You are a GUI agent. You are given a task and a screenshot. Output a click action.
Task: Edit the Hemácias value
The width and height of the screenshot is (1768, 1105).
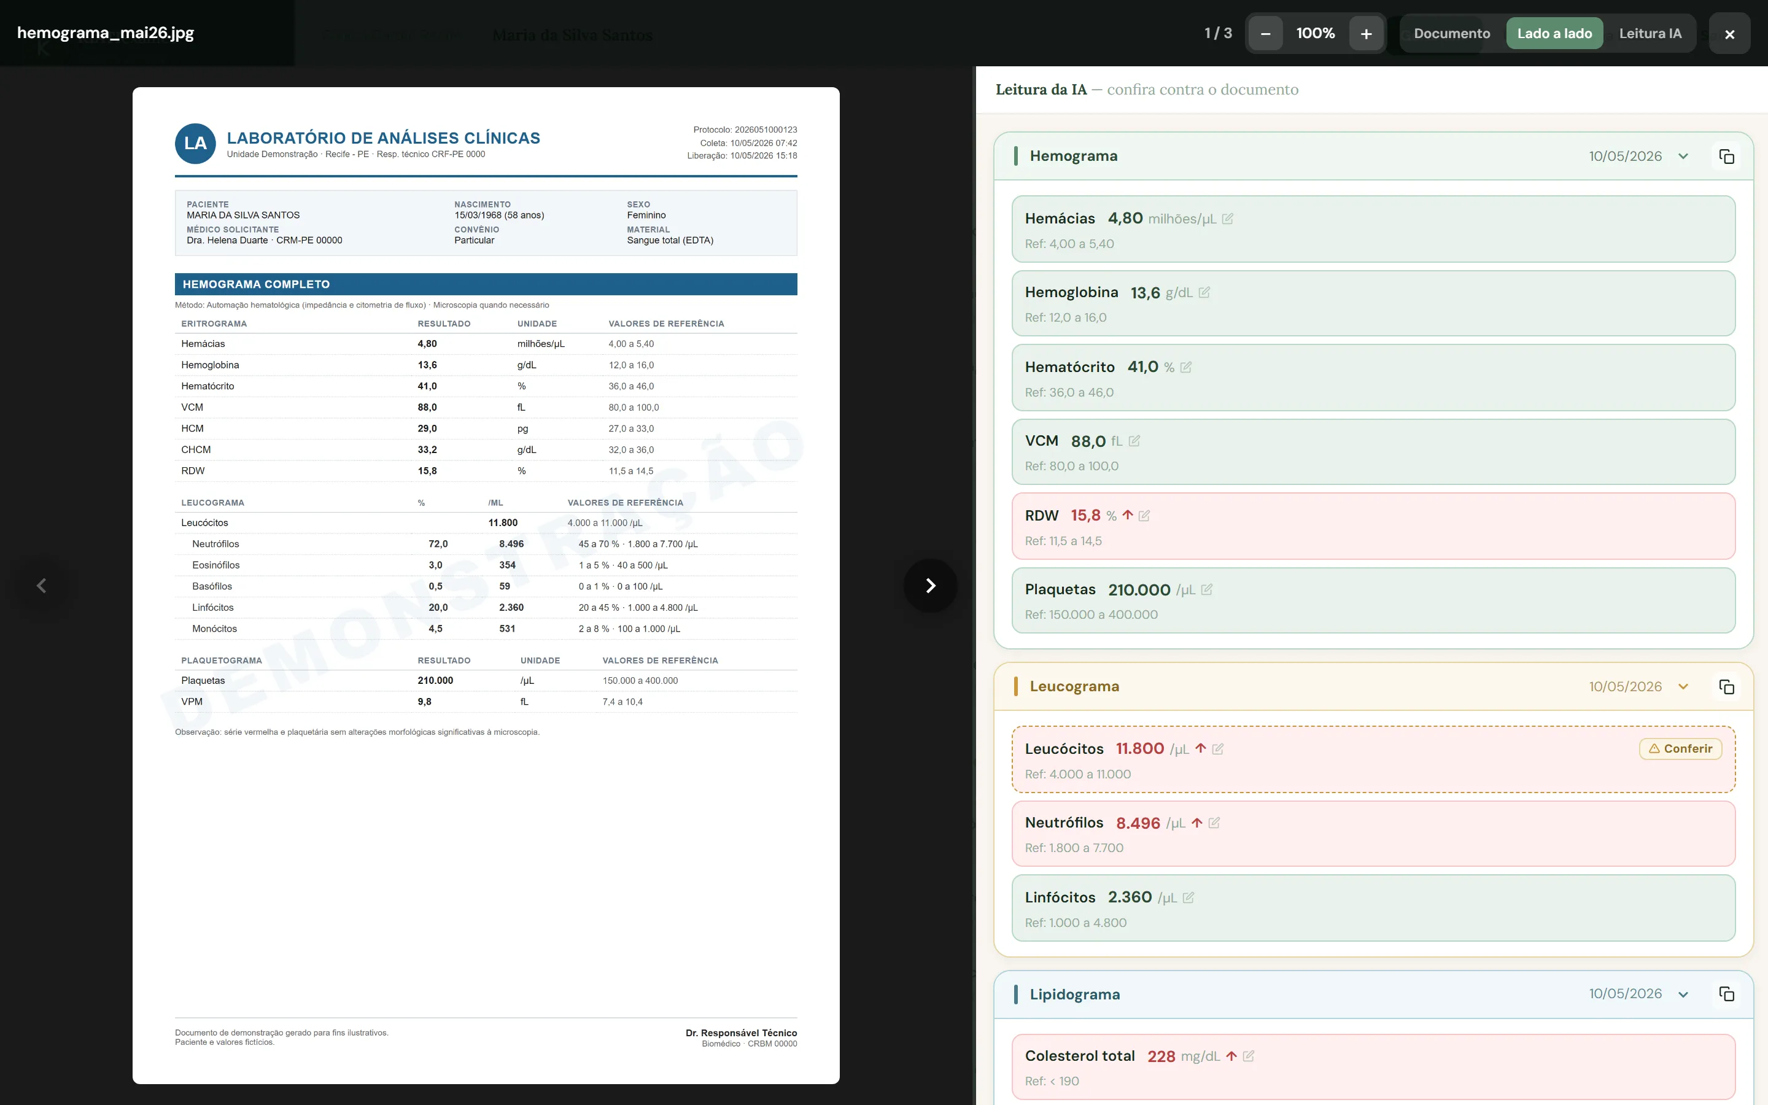tap(1227, 219)
